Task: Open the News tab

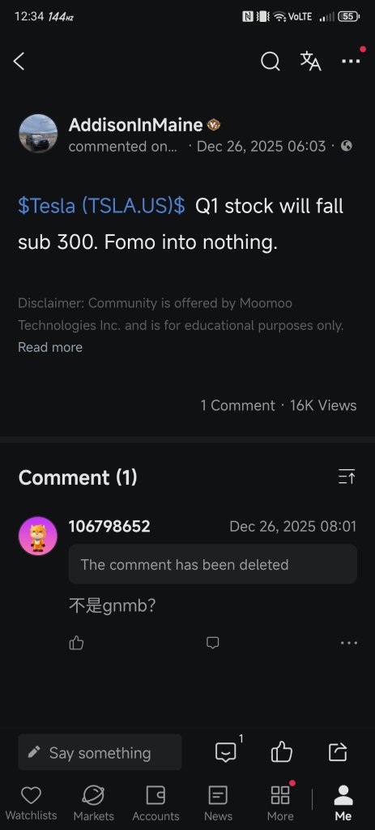Action: (x=218, y=802)
